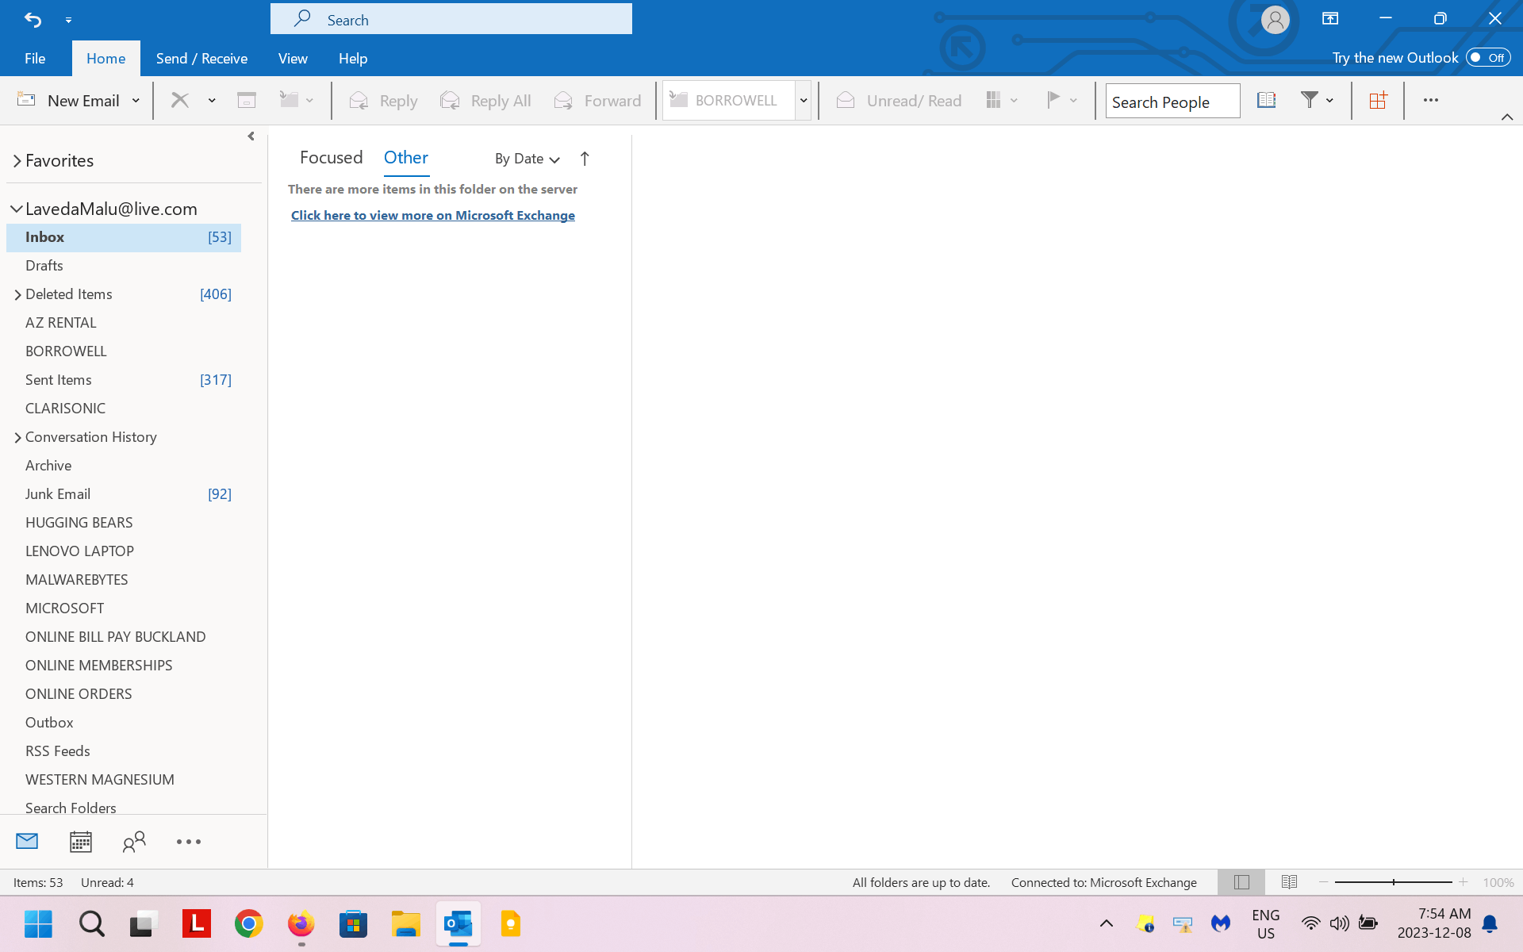Open People view in navigation bar
Viewport: 1523px width, 952px height.
point(134,842)
